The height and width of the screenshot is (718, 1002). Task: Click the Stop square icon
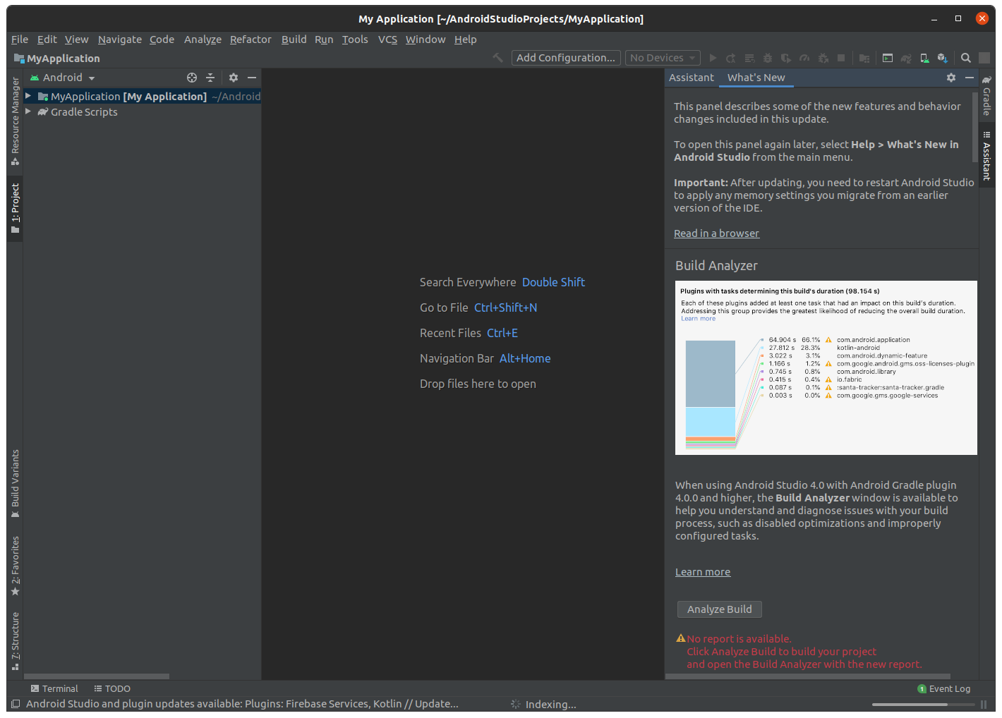841,58
